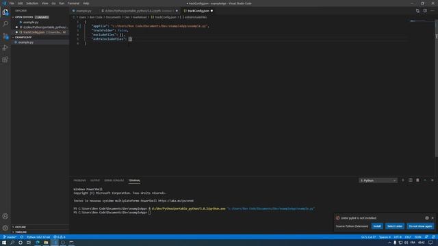Split the editor to the right

pos(425,11)
